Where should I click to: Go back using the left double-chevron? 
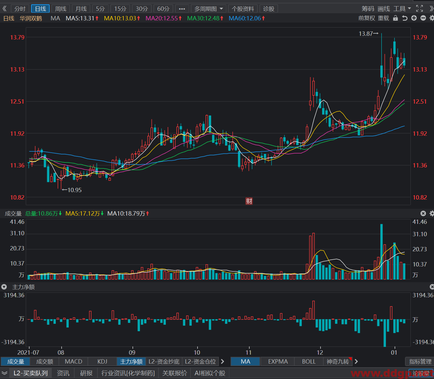[5, 9]
